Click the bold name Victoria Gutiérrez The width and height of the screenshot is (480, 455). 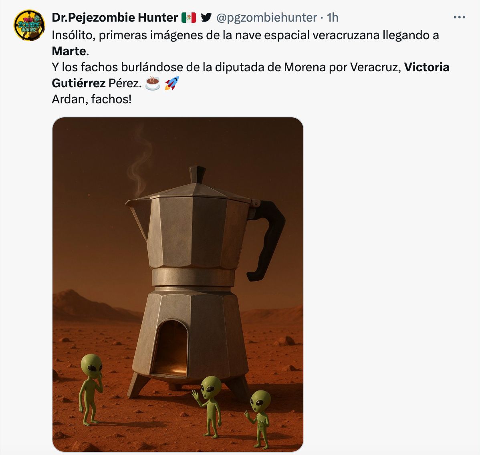[251, 75]
